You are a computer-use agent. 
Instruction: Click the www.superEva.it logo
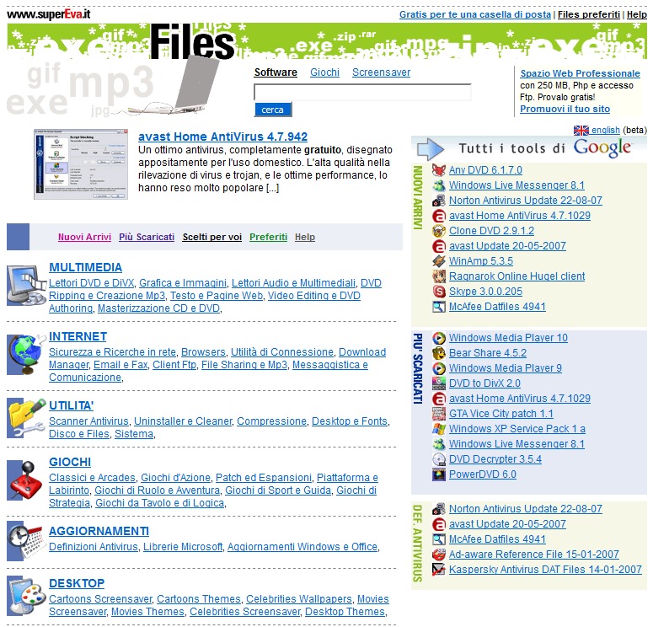coord(49,14)
